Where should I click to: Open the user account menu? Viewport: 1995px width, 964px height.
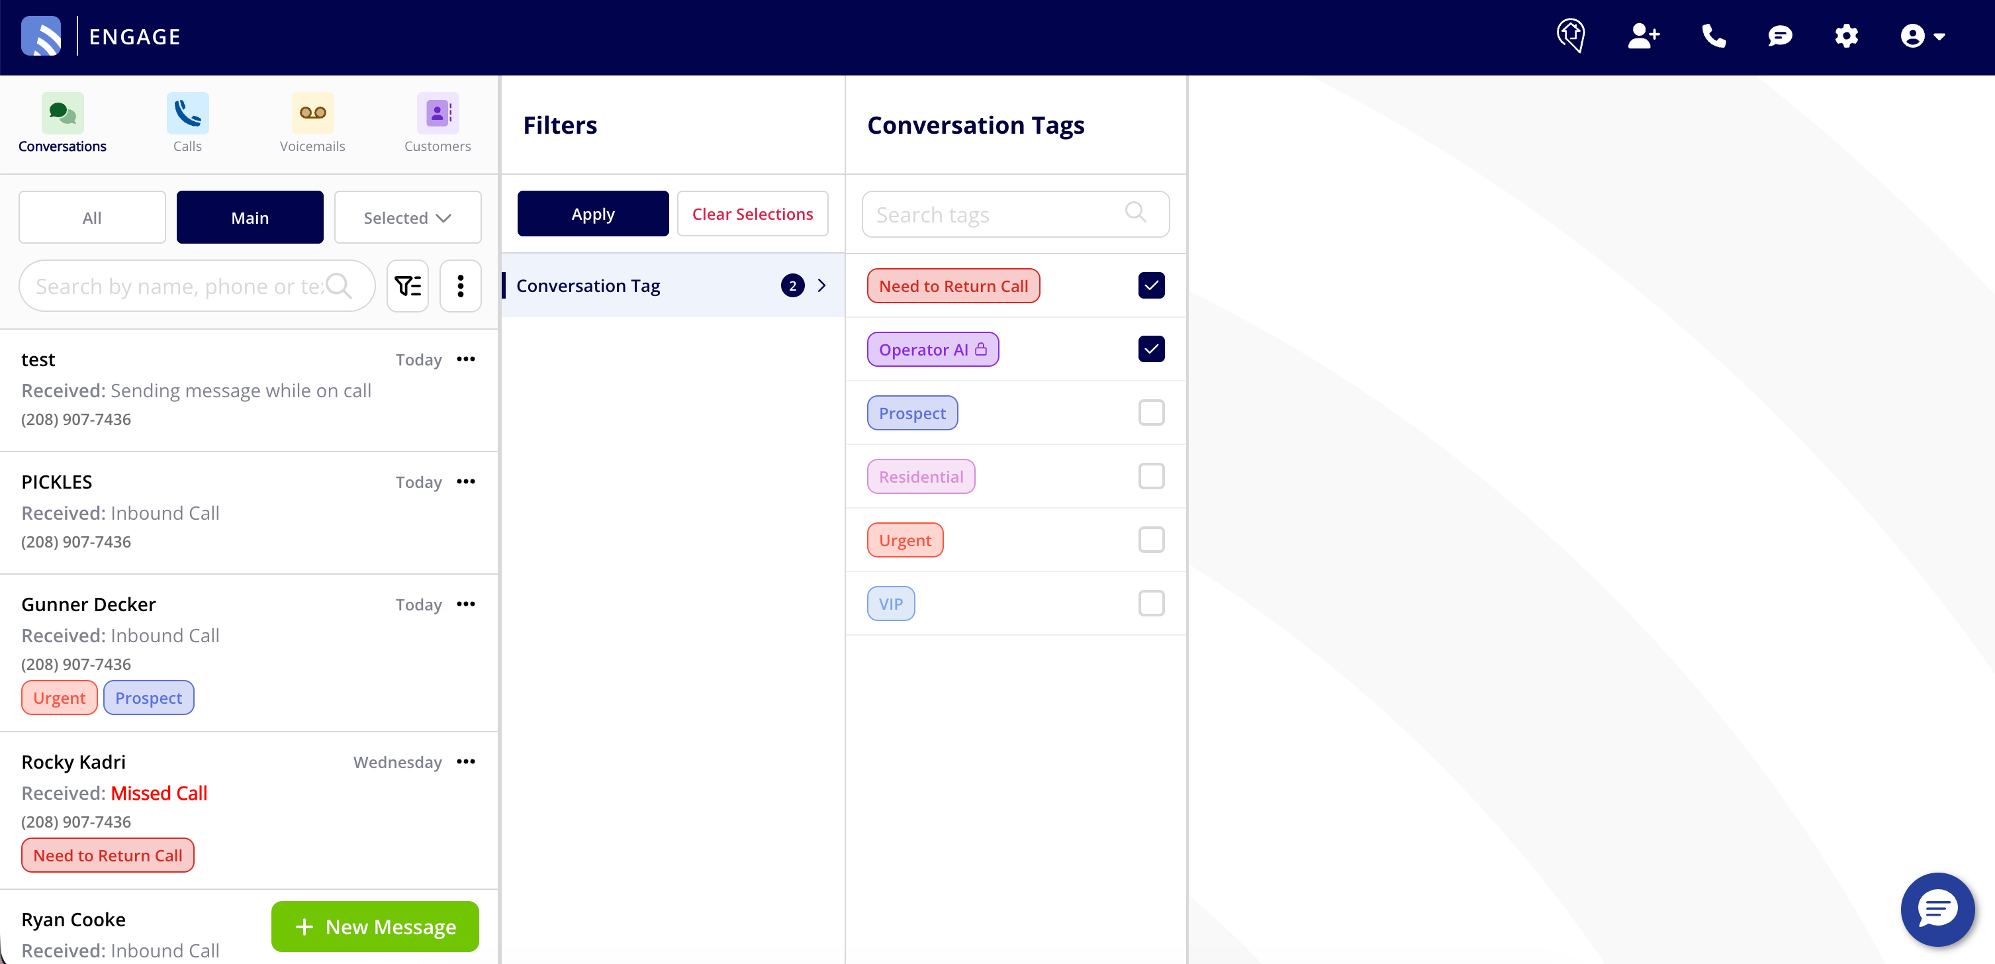coord(1922,36)
